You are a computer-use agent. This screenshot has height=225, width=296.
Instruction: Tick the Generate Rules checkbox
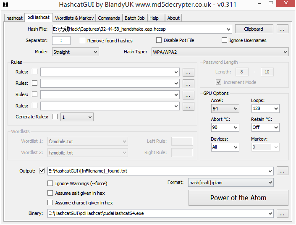pos(55,117)
